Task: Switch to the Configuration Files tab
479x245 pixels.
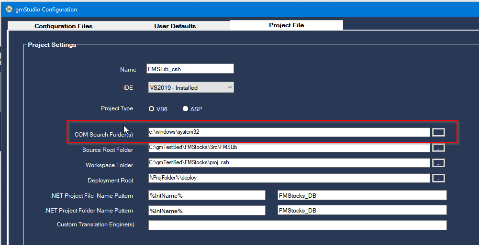Action: (63, 26)
